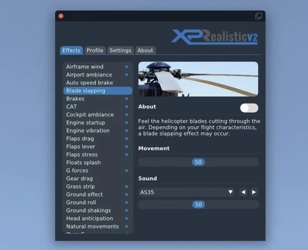Select Flaps lever effect
The height and width of the screenshot is (250, 308).
(98, 147)
